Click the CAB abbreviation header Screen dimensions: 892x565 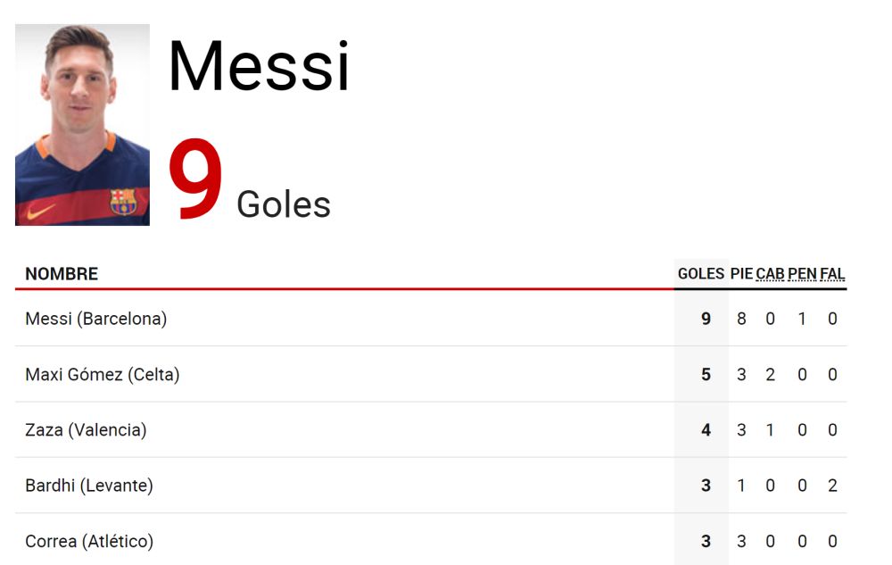point(770,274)
